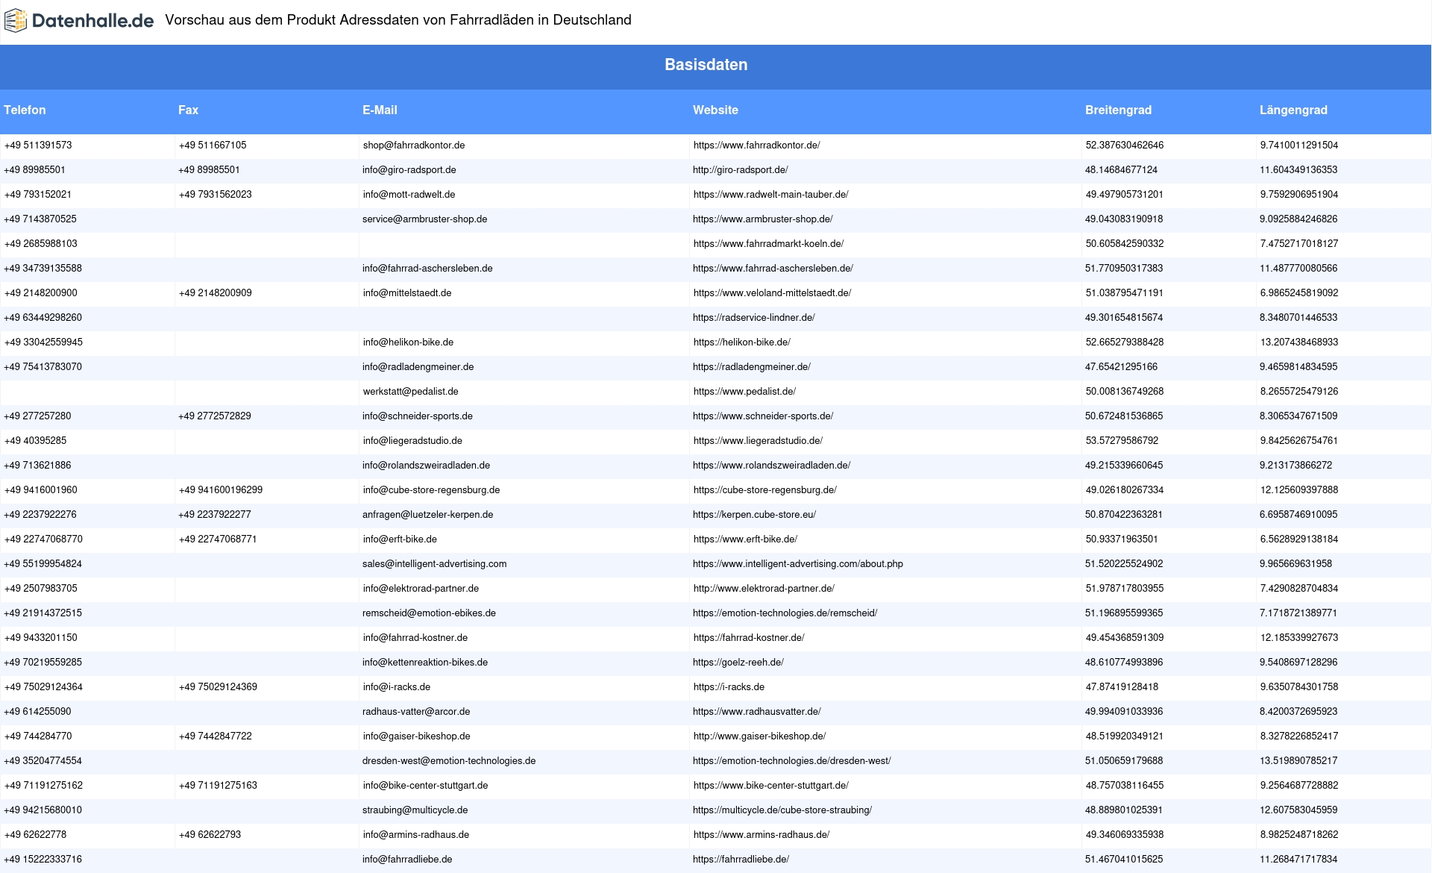Click the Längengrad column header
Viewport: 1432px width, 873px height.
pos(1293,110)
